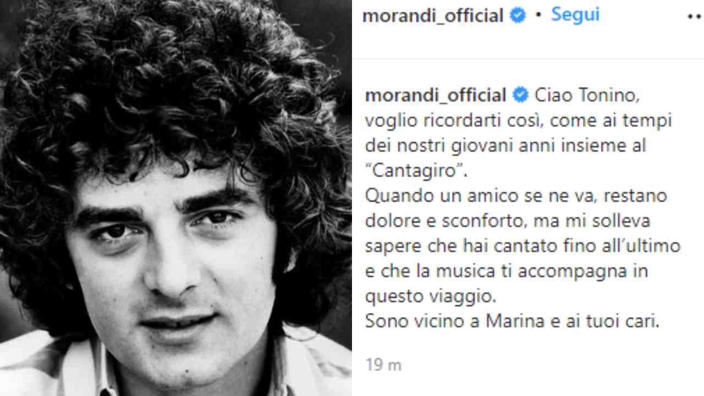The height and width of the screenshot is (396, 704).
Task: Click the sentence Sono vicino a Marina
Action: coord(512,322)
